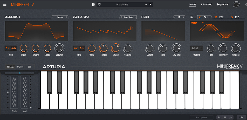Click the Oscillator 2 Volume knob

pyautogui.click(x=128, y=48)
